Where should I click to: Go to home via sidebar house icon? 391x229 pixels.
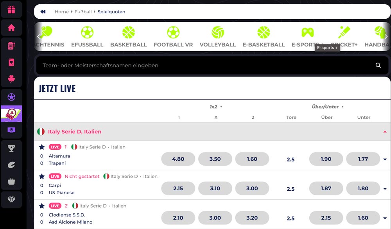tap(11, 28)
